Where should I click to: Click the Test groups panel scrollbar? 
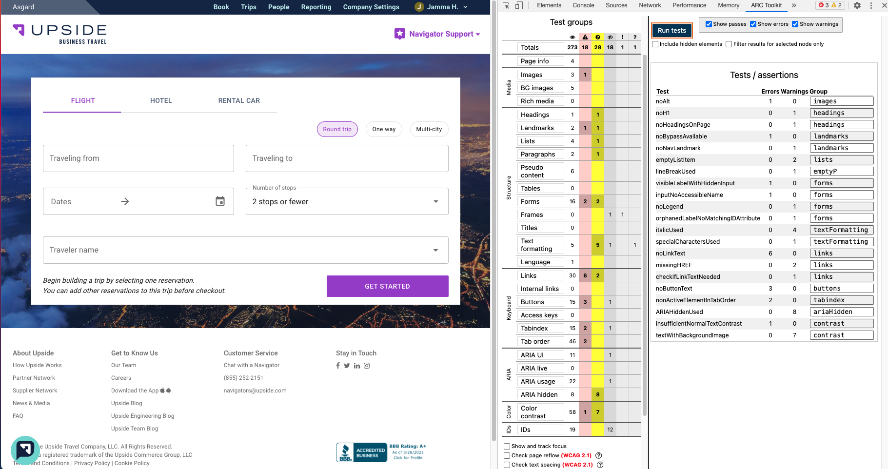645,234
